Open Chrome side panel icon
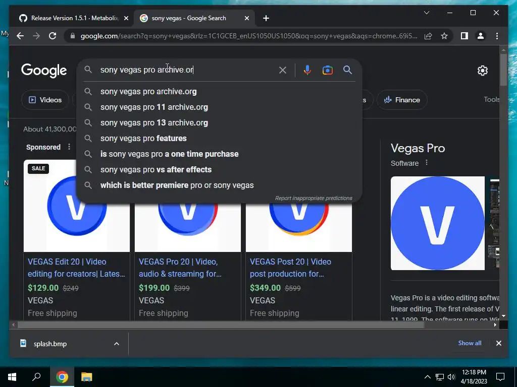The image size is (517, 387). click(464, 36)
